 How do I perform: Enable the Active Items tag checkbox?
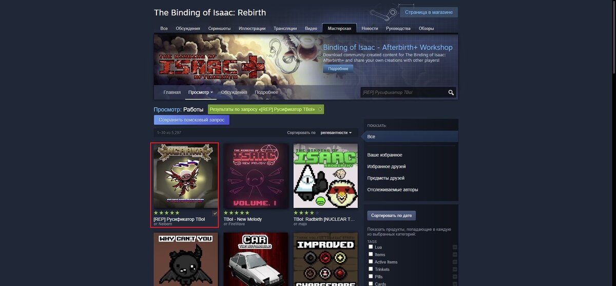(371, 262)
